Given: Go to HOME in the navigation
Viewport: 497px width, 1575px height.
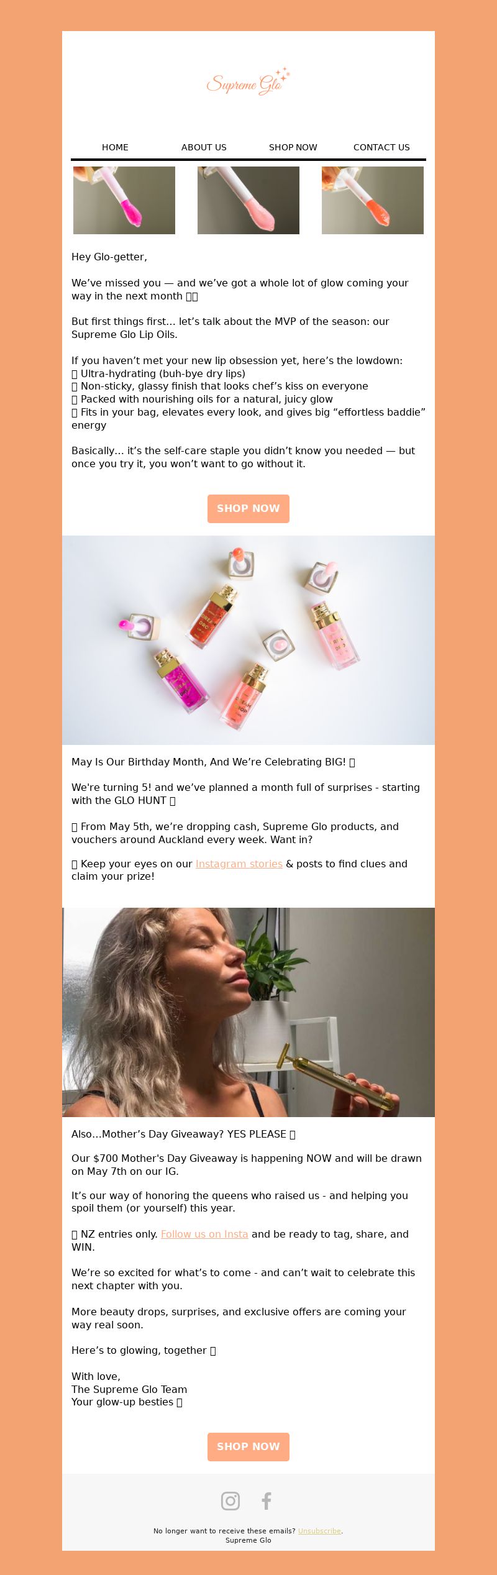Looking at the screenshot, I should (x=115, y=147).
